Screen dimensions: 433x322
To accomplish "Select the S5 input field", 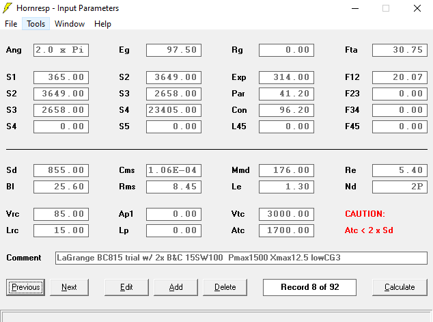I will pos(173,126).
